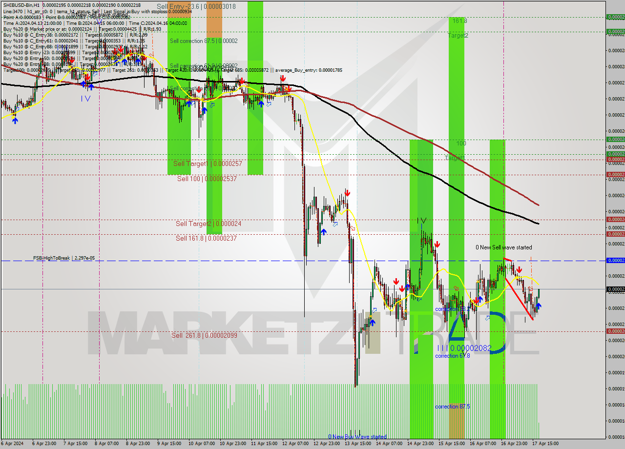
Task: Select the '16 Apr 07:00' time axis label
Action: point(482,444)
